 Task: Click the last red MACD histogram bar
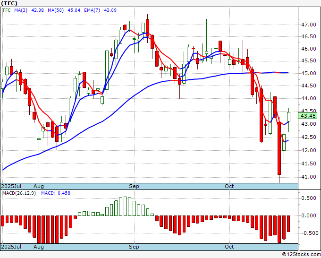pos(288,224)
